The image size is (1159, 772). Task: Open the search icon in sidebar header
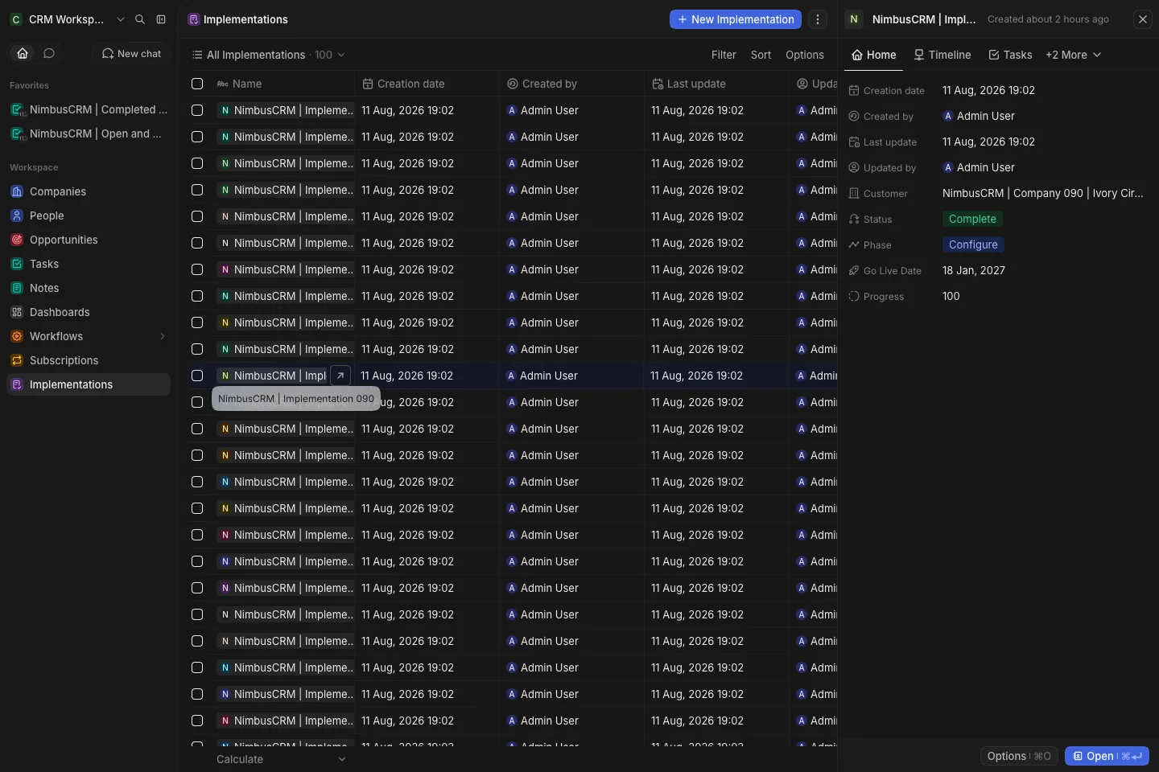[x=140, y=19]
